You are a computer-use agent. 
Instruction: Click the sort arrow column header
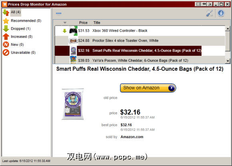[x=65, y=23]
